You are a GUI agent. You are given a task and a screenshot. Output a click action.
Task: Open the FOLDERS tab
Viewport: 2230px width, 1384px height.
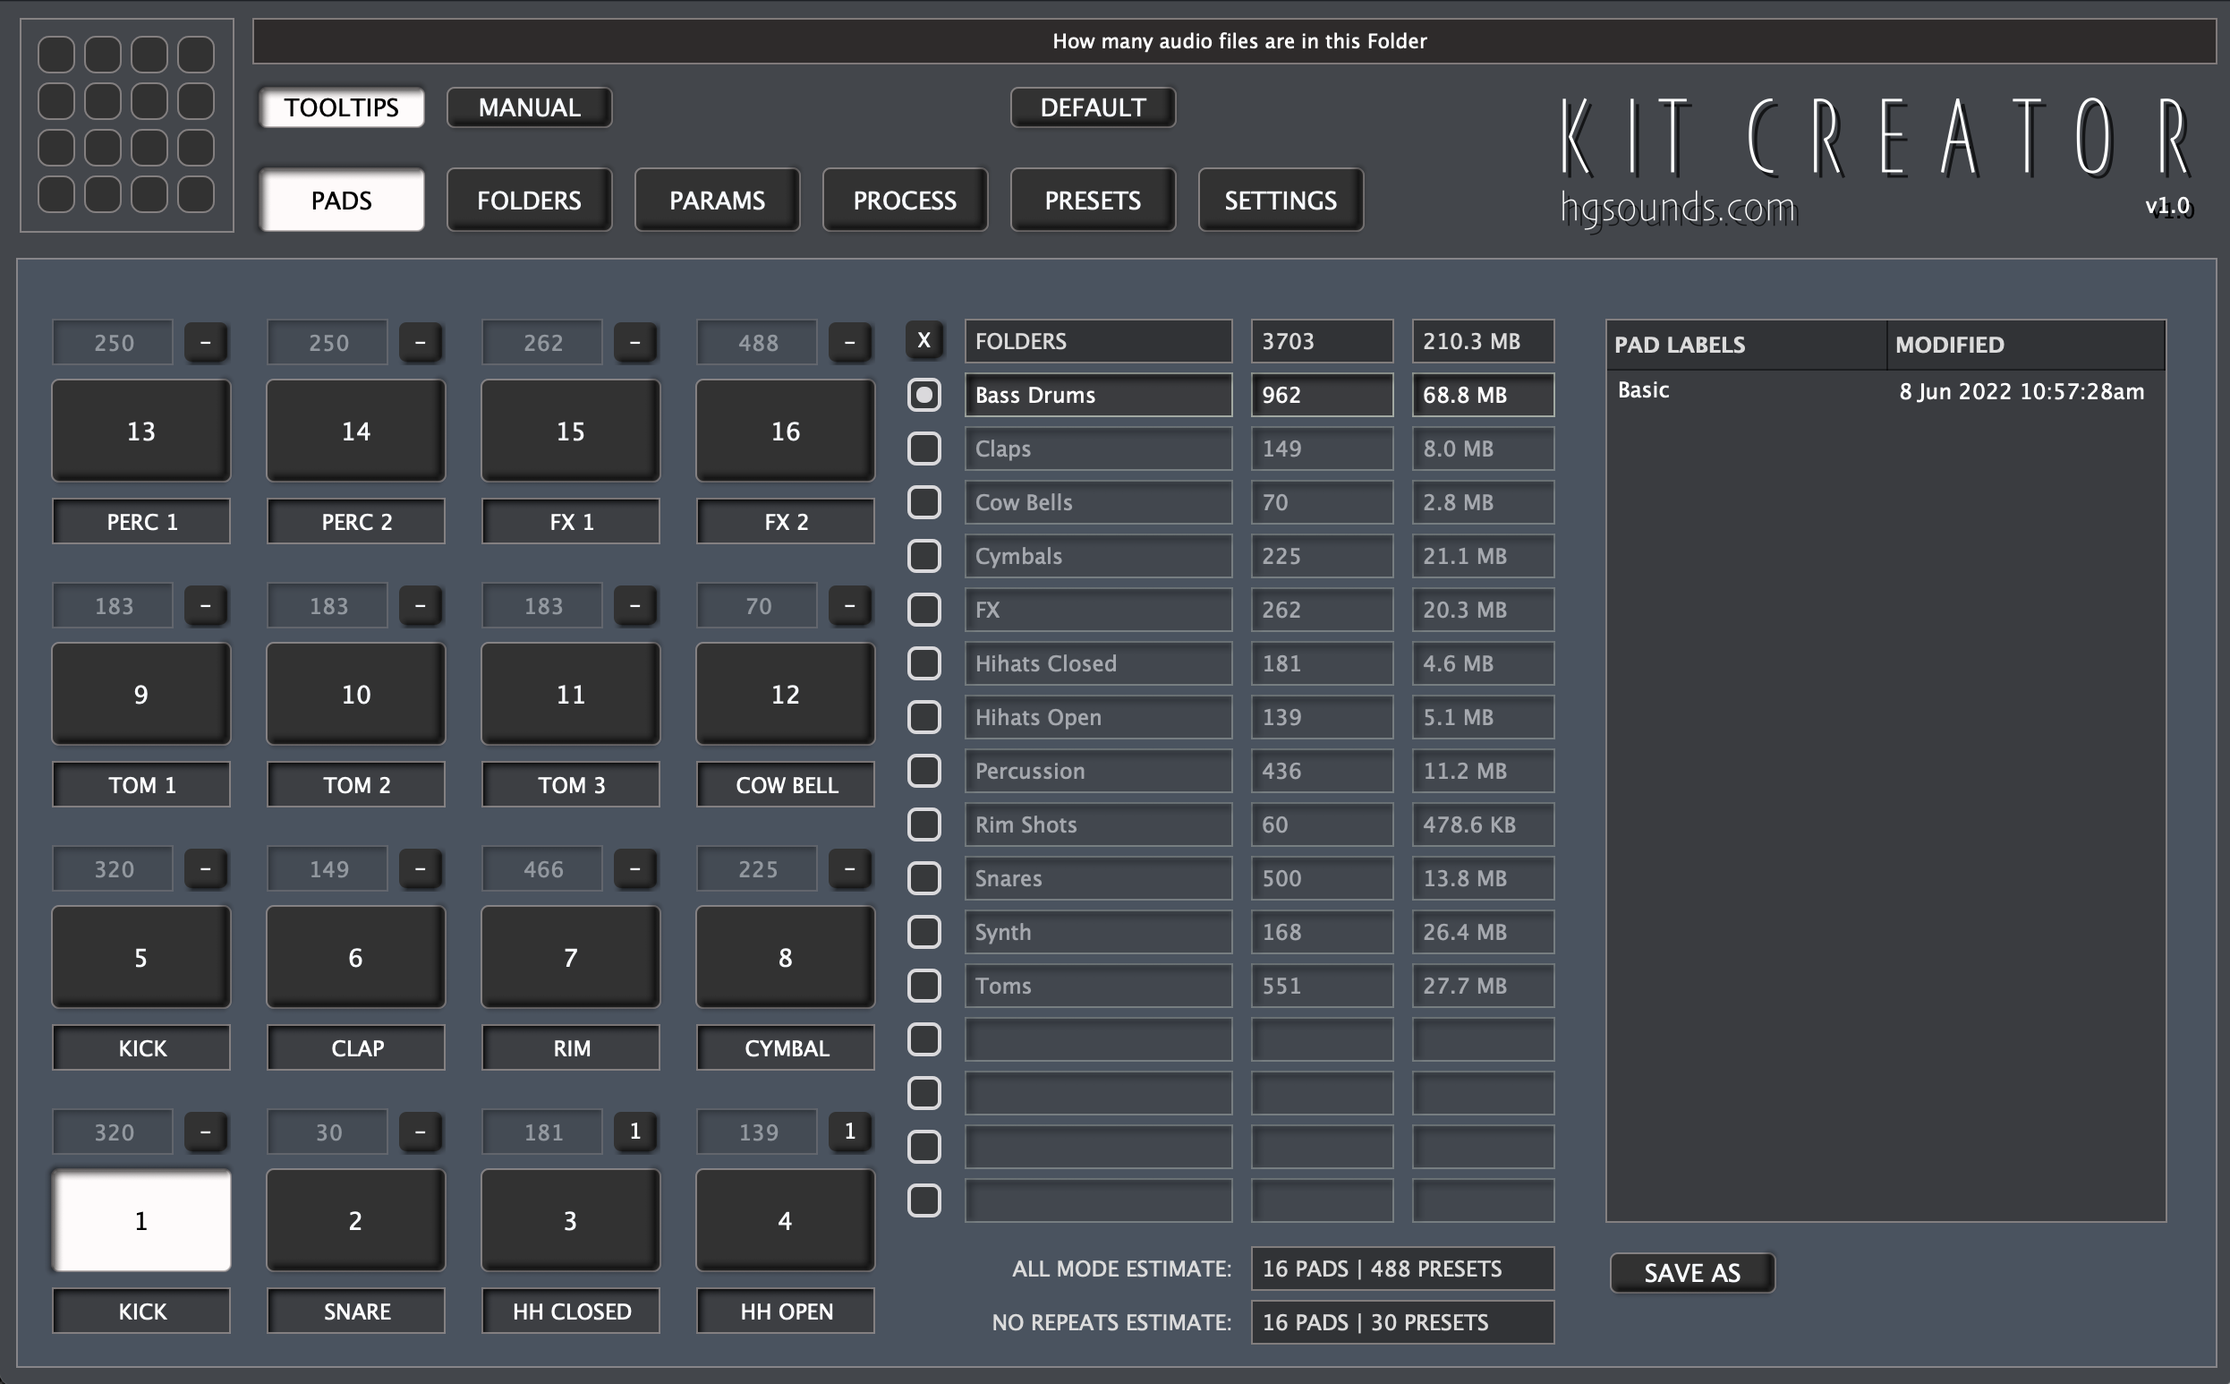[x=529, y=199]
